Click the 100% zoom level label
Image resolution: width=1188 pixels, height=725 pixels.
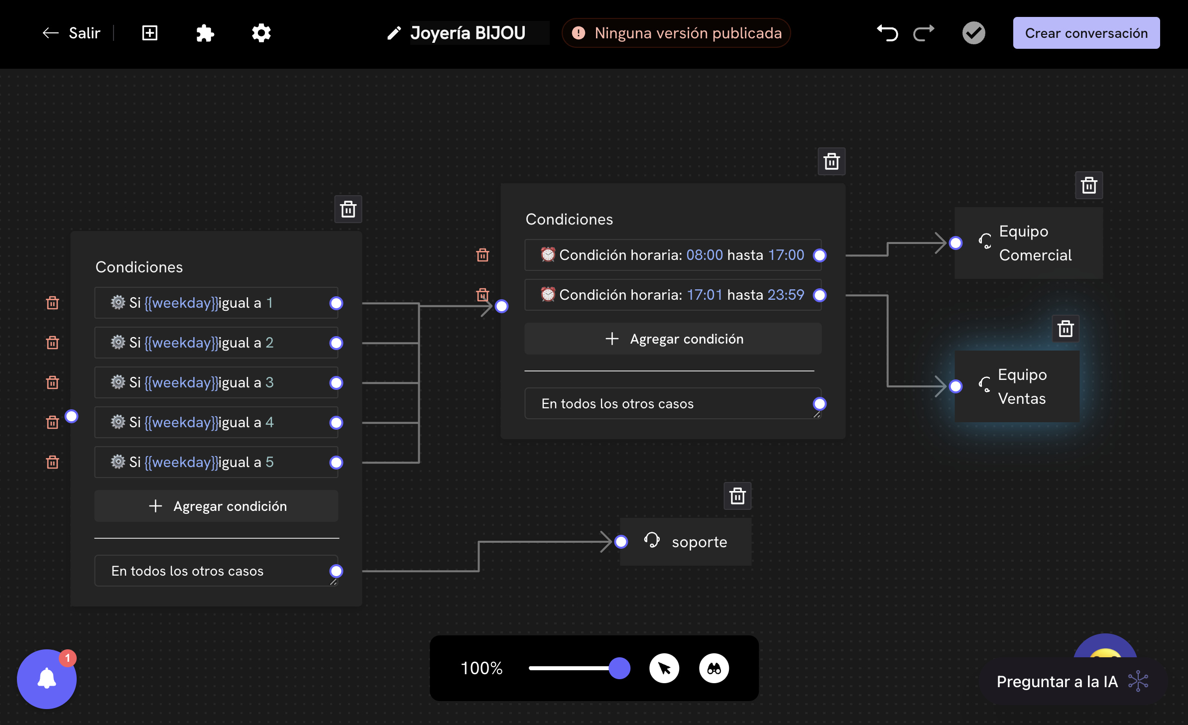point(481,668)
